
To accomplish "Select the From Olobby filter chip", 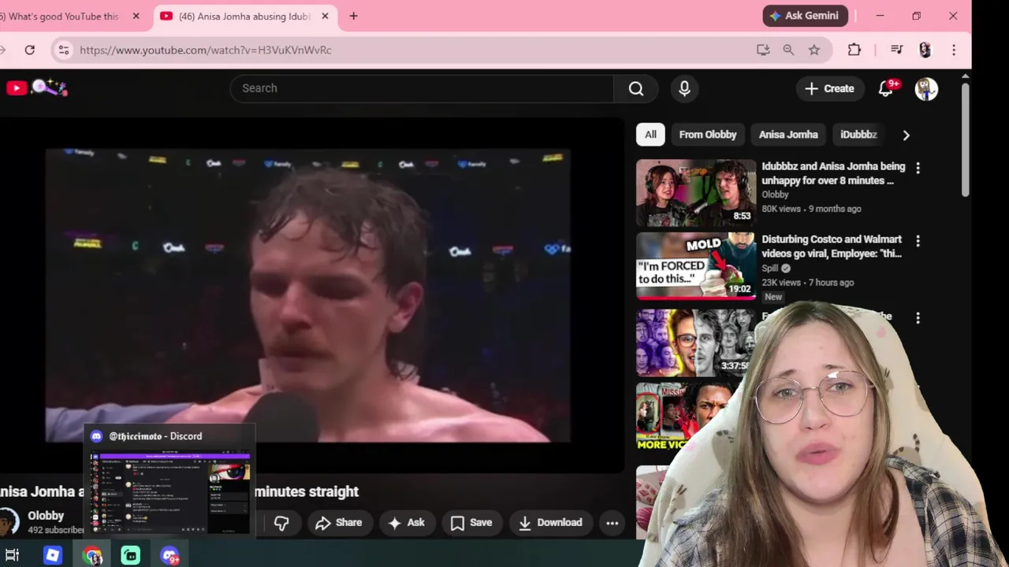I will [708, 135].
